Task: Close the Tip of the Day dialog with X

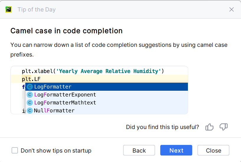Action: (232, 9)
